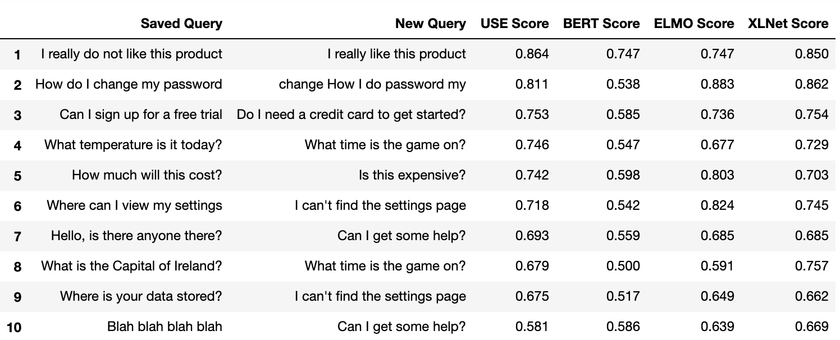Click 'Can I sign up for a free trial' cell
The height and width of the screenshot is (340, 840).
(141, 114)
